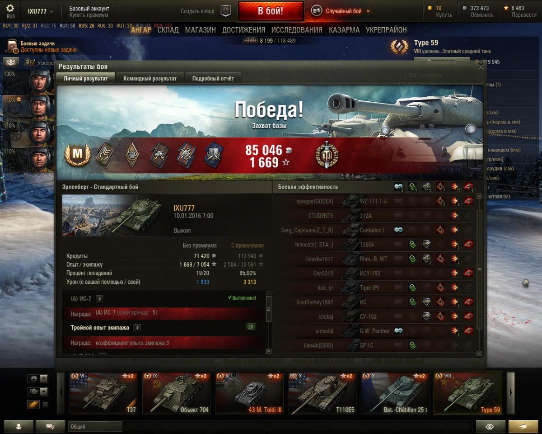Switch to Командный результат tab
The width and height of the screenshot is (542, 434).
click(x=150, y=78)
